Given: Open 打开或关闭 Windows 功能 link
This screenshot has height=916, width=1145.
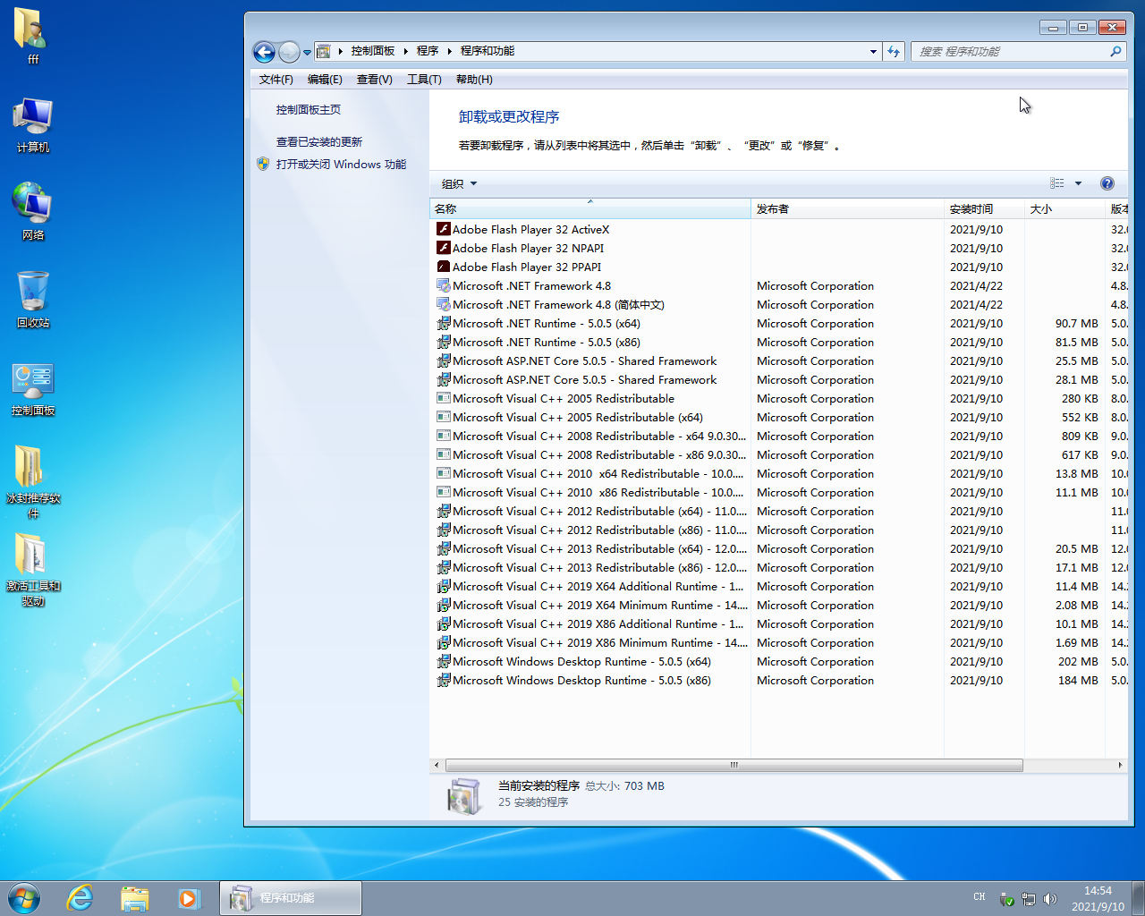Looking at the screenshot, I should [x=341, y=165].
